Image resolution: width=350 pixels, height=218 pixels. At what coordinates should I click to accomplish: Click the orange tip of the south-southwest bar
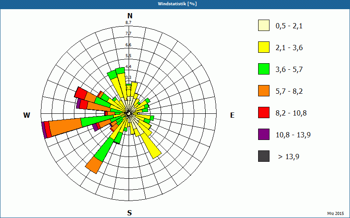[x=94, y=165]
